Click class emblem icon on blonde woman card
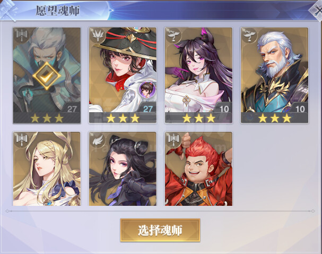This screenshot has width=322, height=254. pos(22,140)
